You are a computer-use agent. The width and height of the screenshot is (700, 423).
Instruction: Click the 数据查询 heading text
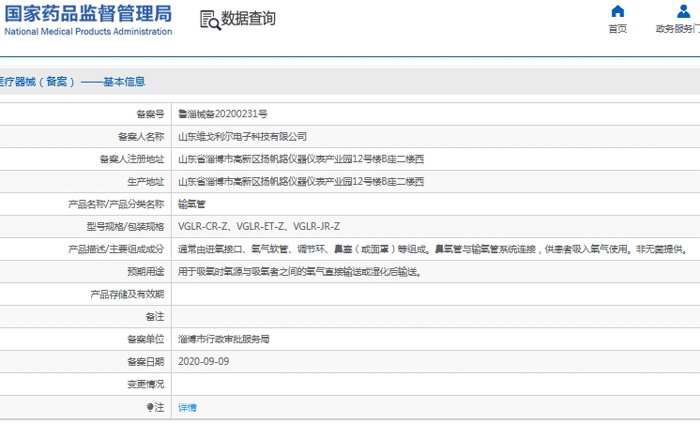click(249, 19)
